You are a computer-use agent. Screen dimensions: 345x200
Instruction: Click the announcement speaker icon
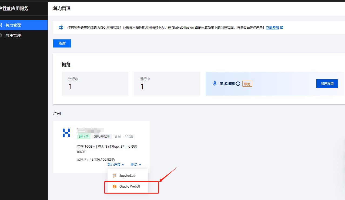tap(61, 28)
